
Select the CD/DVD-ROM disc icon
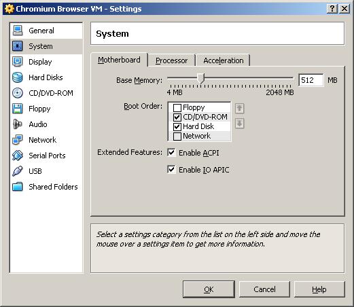tap(18, 93)
